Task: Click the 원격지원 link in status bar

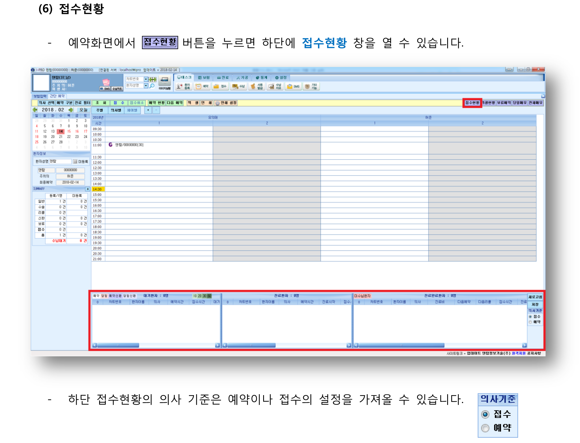Action: (519, 353)
